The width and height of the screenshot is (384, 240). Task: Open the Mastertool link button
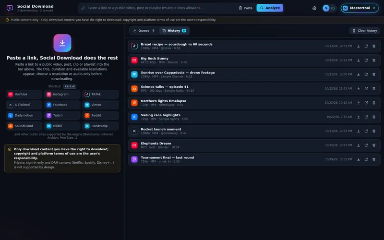pyautogui.click(x=360, y=8)
